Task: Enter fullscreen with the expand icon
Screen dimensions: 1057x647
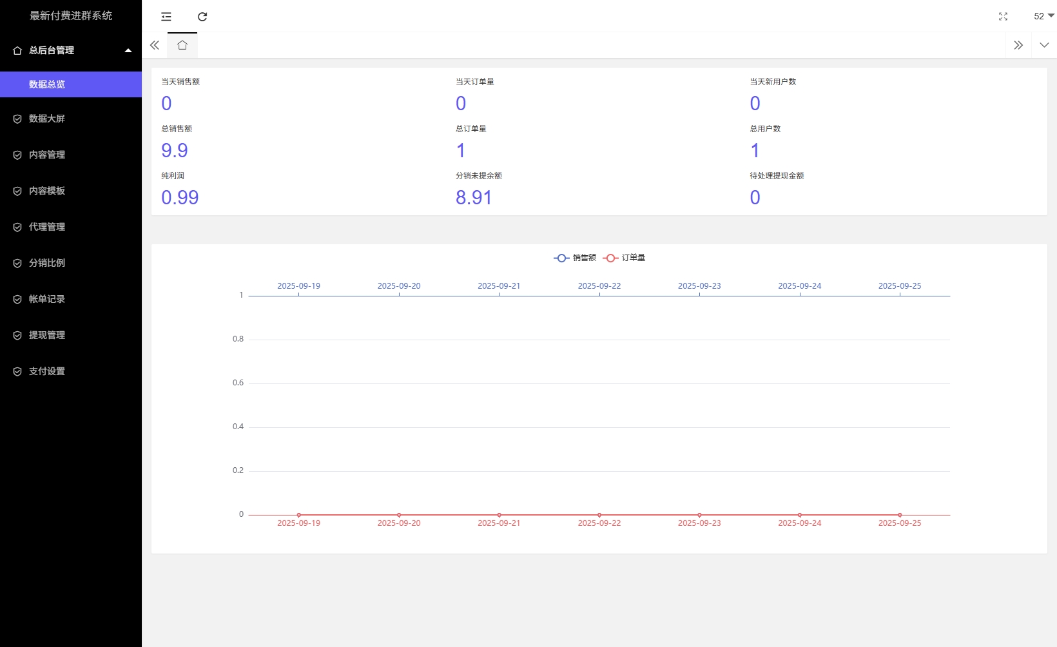Action: (1003, 17)
